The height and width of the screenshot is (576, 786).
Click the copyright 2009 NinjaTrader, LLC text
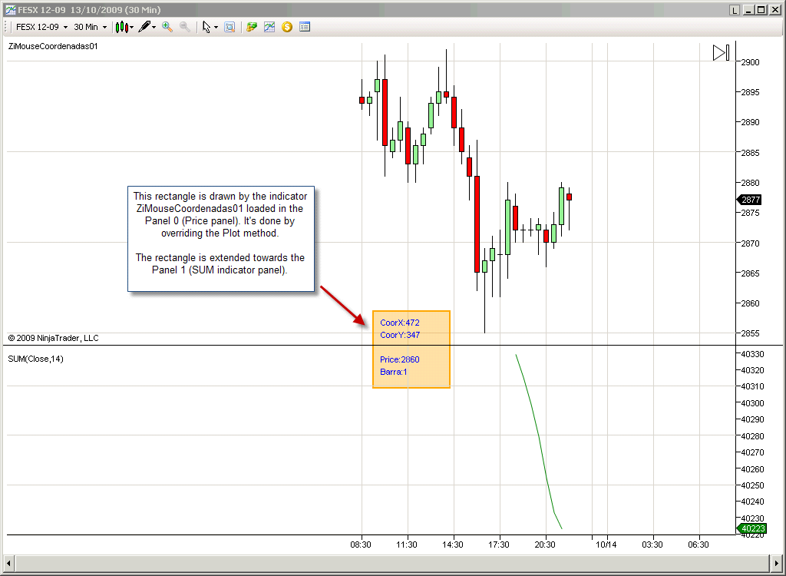click(53, 338)
